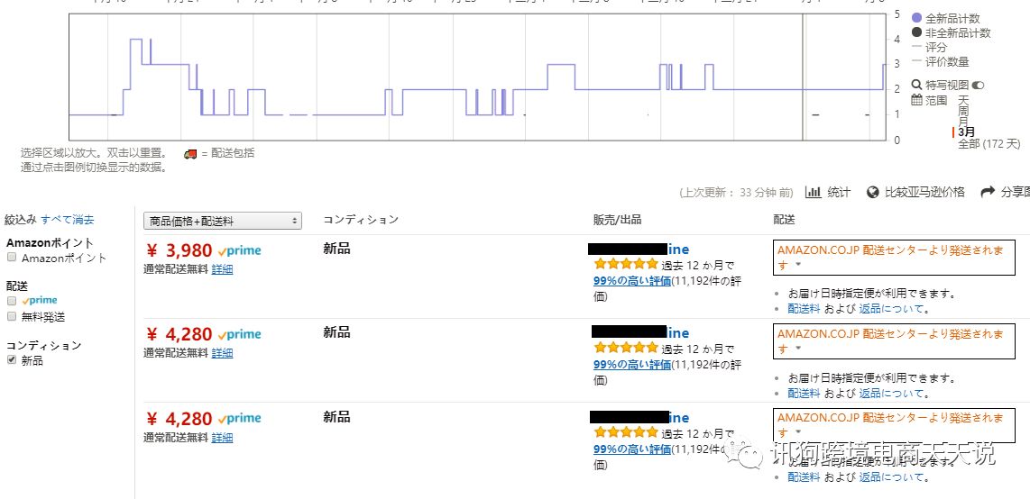Open 配送料 link in second offer

804,394
